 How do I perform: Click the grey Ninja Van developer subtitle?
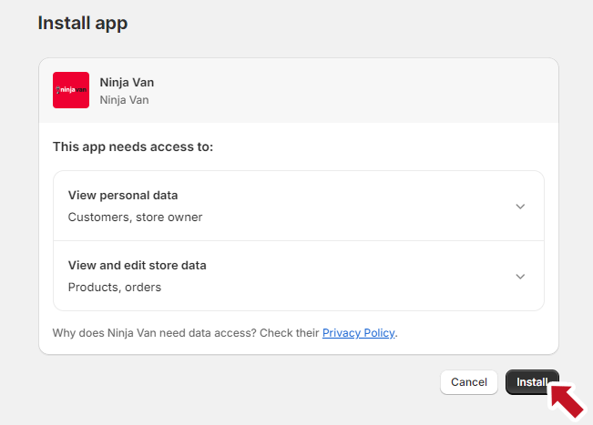click(124, 100)
